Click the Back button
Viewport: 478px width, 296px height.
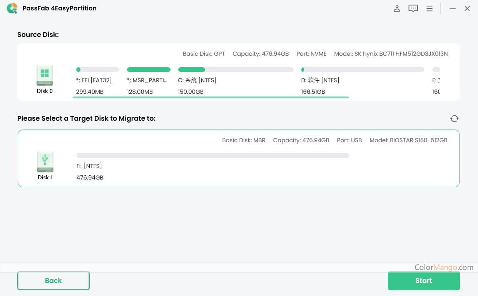[53, 281]
